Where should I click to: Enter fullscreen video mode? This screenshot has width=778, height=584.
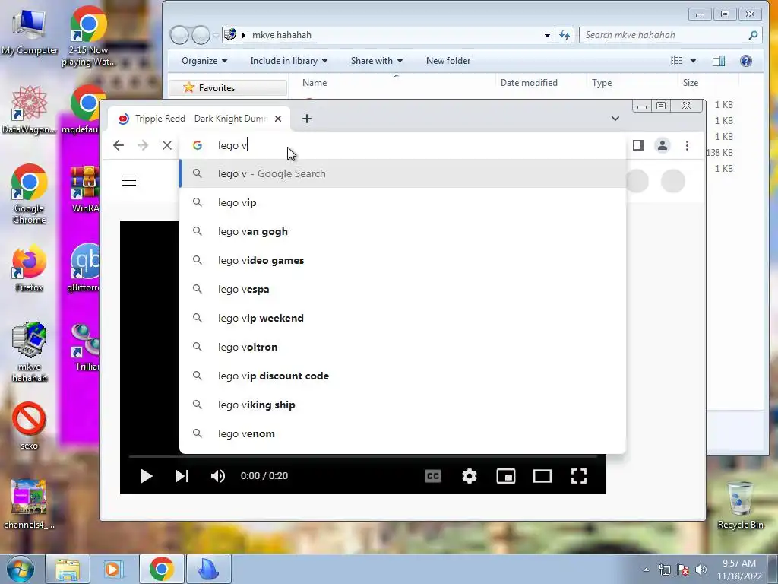click(579, 476)
